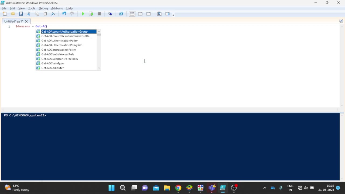The width and height of the screenshot is (345, 194).
Task: Create a new script with New icon
Action: pos(5,14)
